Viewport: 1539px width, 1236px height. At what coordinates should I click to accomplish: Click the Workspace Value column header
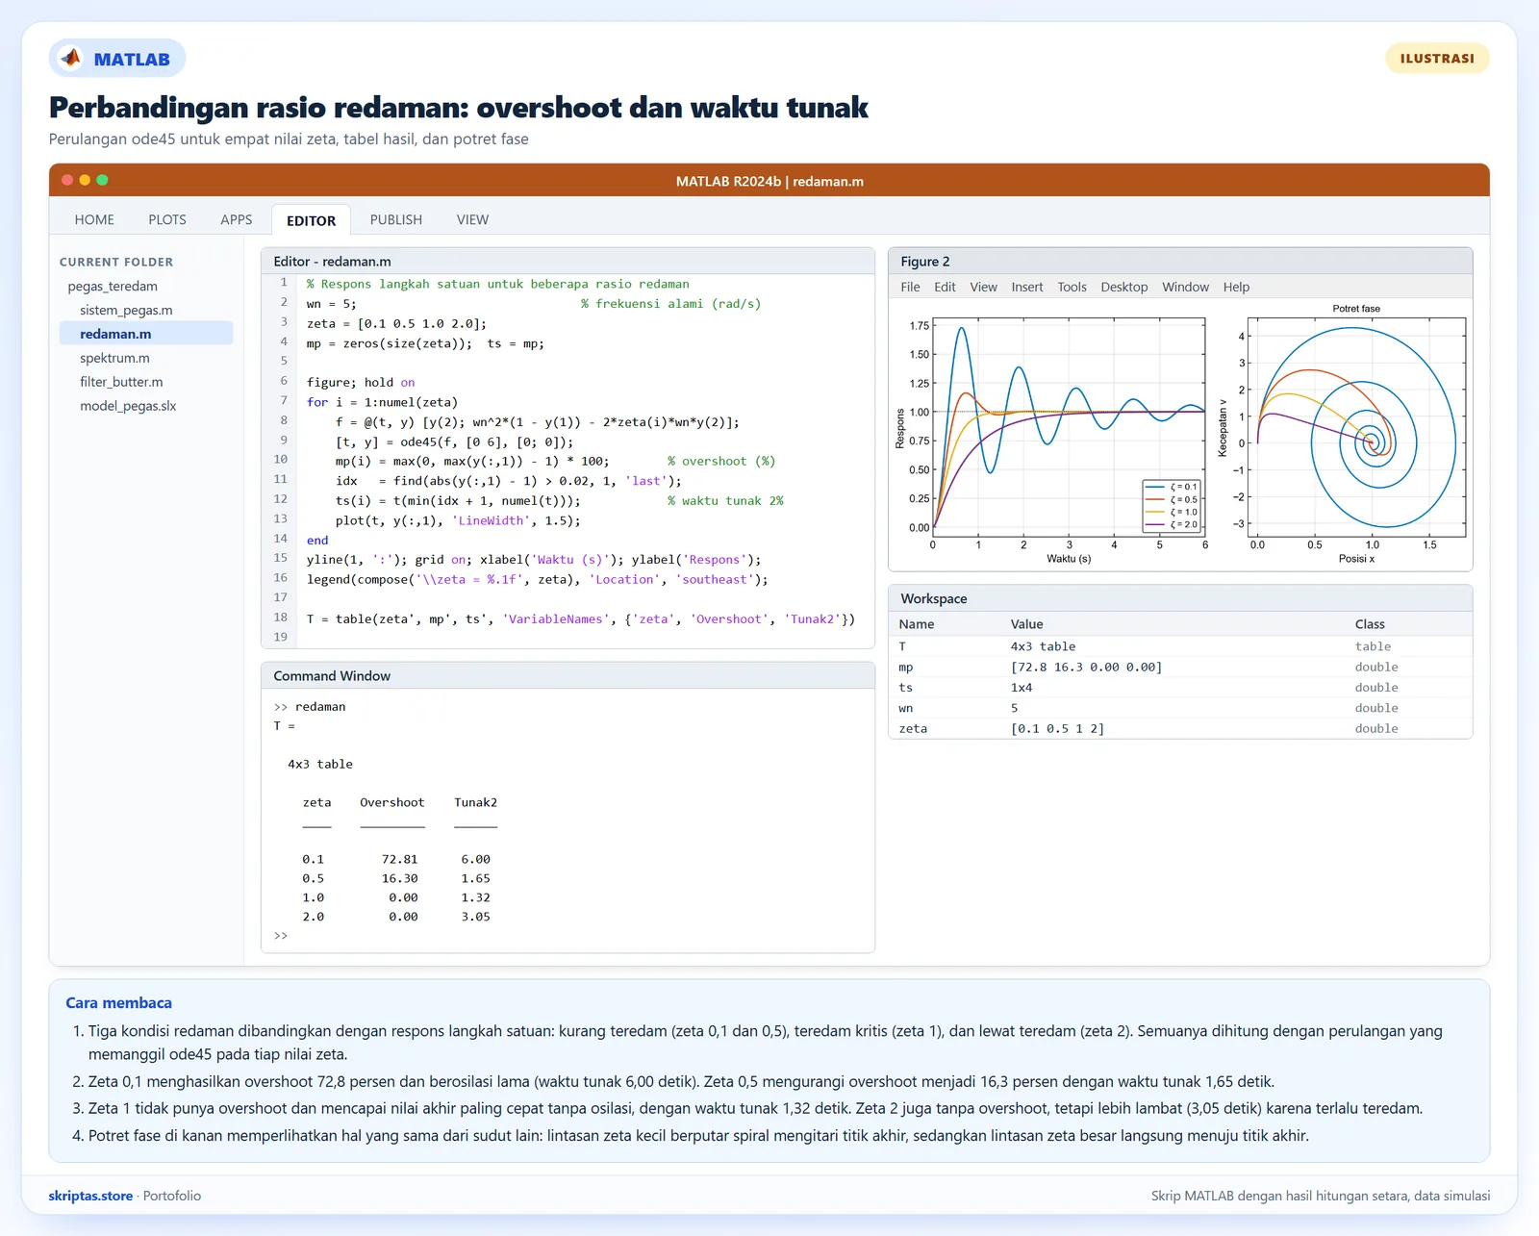(1026, 624)
